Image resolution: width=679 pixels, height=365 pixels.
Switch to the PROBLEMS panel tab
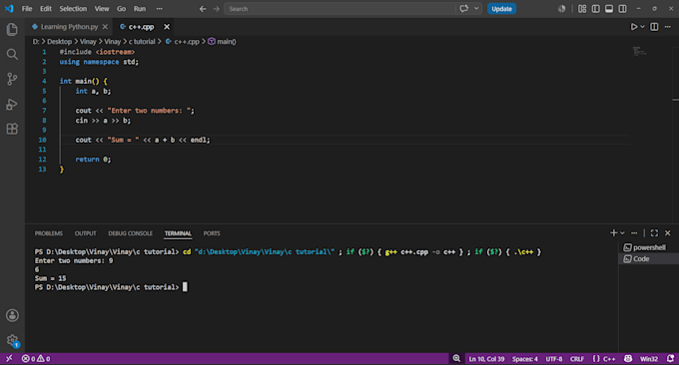click(49, 233)
